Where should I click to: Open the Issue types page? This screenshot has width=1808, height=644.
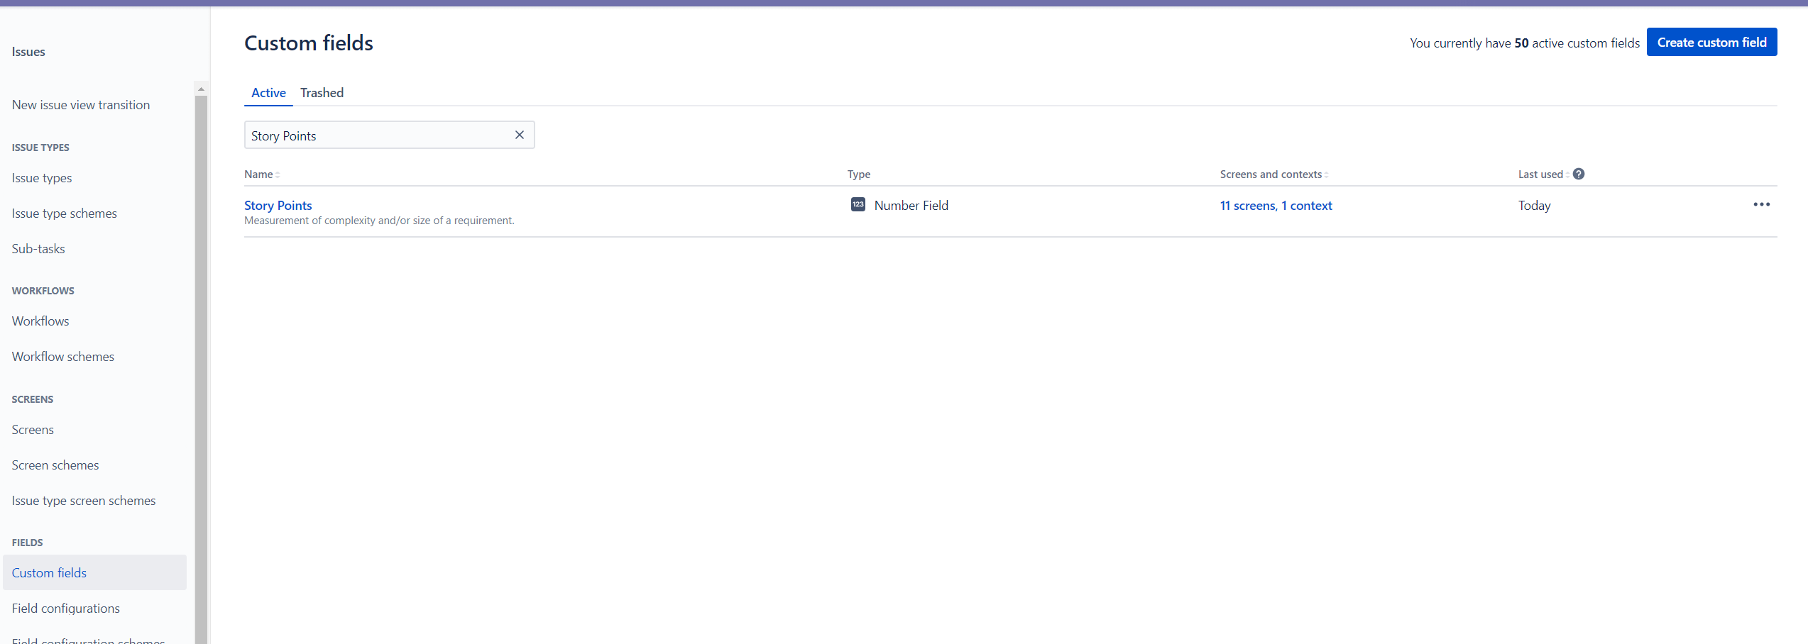pyautogui.click(x=41, y=177)
